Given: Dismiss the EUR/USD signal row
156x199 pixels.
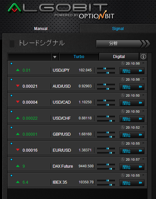Looking at the screenshot, I should tap(143, 143).
